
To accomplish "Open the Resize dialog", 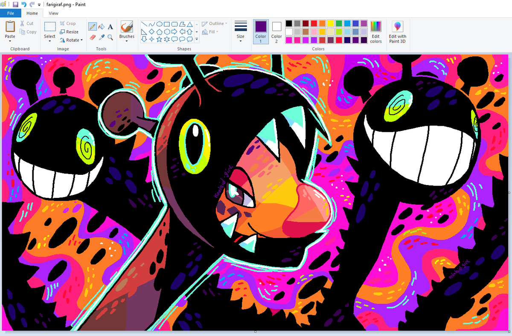I will pyautogui.click(x=70, y=32).
